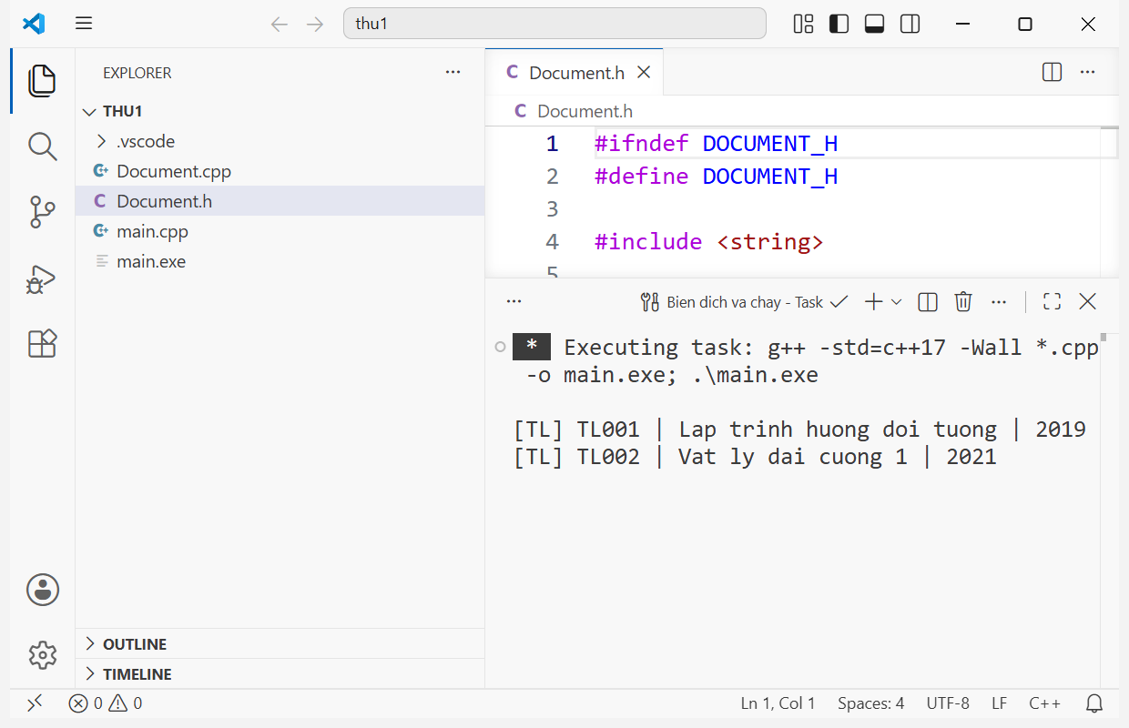
Task: Open the hamburger application menu
Action: point(84,24)
